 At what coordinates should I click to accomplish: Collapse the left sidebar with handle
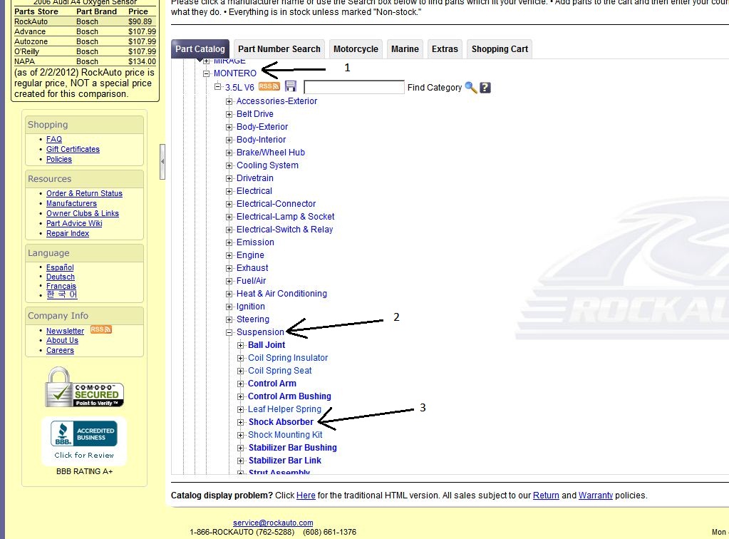(x=162, y=161)
